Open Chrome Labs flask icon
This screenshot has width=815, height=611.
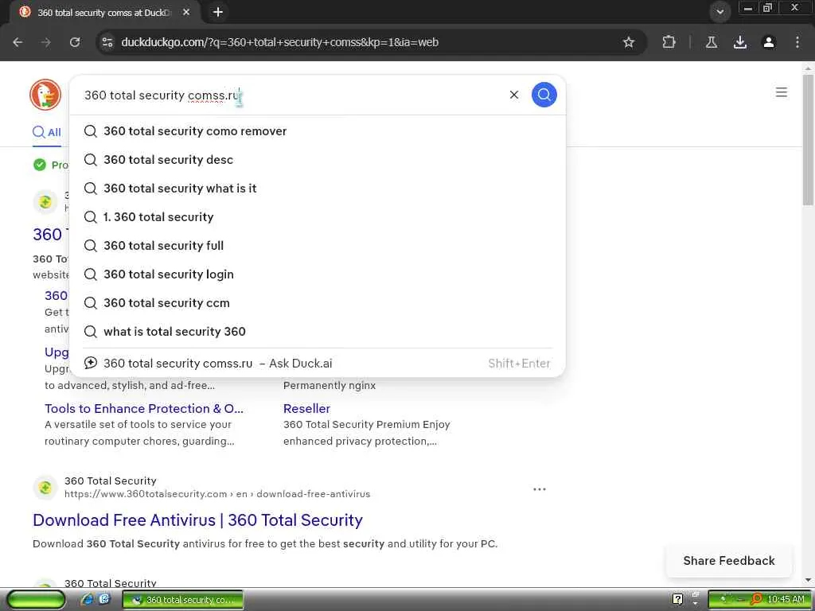pyautogui.click(x=711, y=42)
